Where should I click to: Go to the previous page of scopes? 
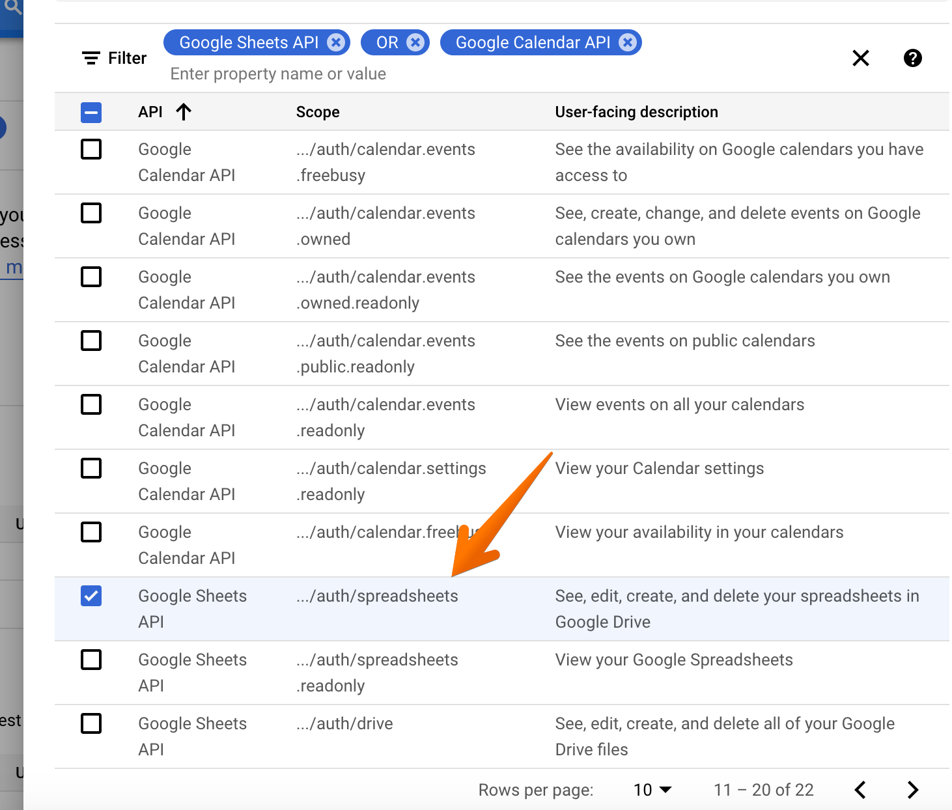click(860, 790)
